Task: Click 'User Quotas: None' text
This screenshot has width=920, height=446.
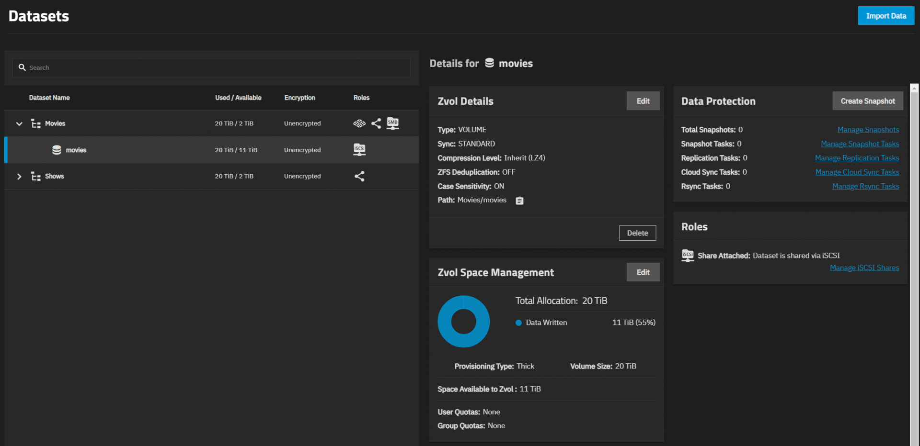Action: click(x=469, y=412)
